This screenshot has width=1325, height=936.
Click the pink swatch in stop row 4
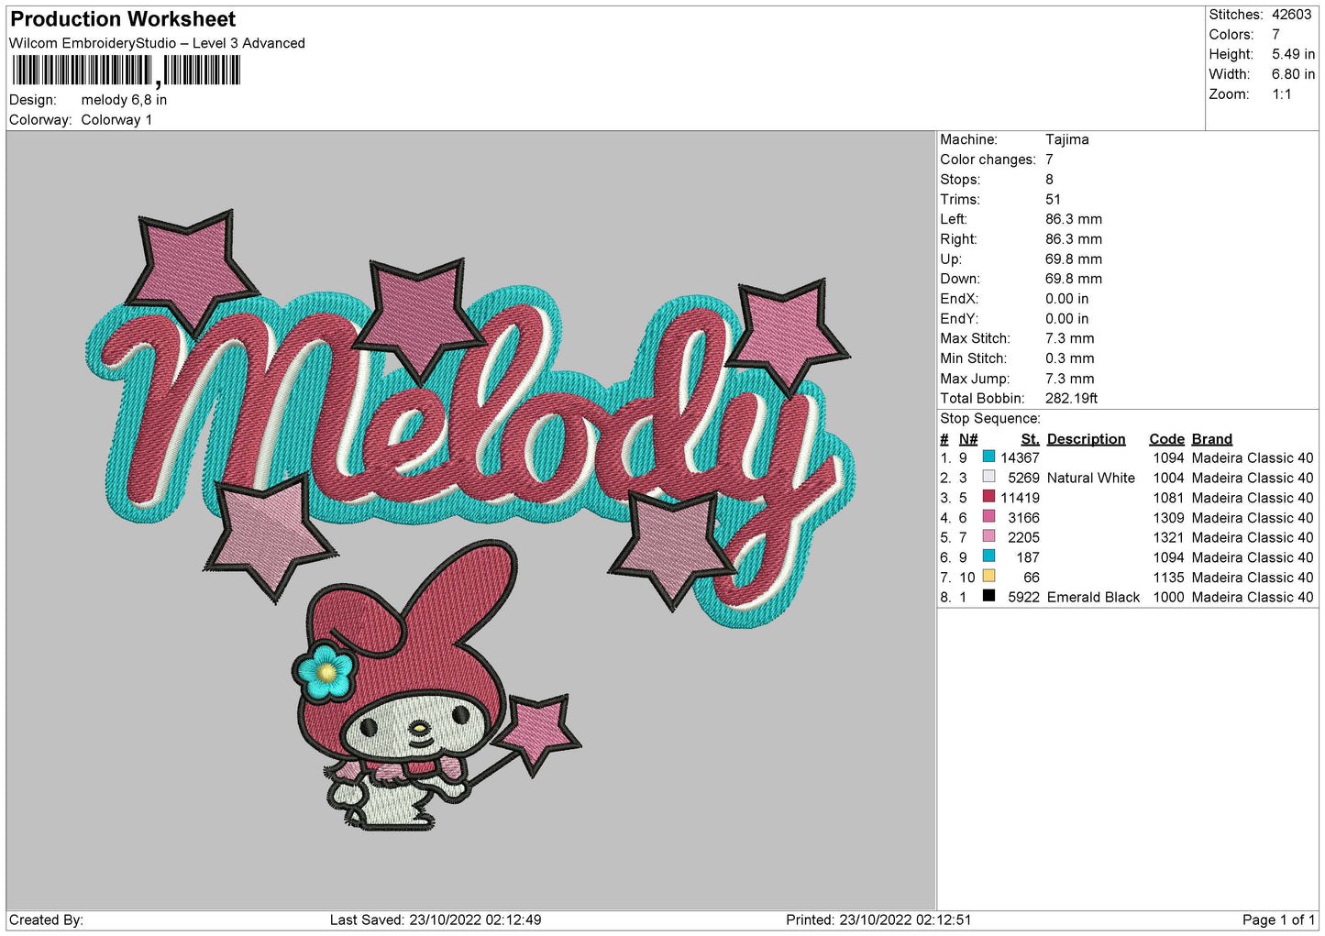click(x=988, y=517)
